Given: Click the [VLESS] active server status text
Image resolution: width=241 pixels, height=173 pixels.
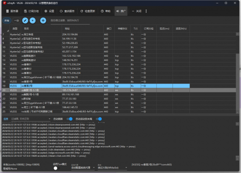Looking at the screenshot, I should (151, 164).
